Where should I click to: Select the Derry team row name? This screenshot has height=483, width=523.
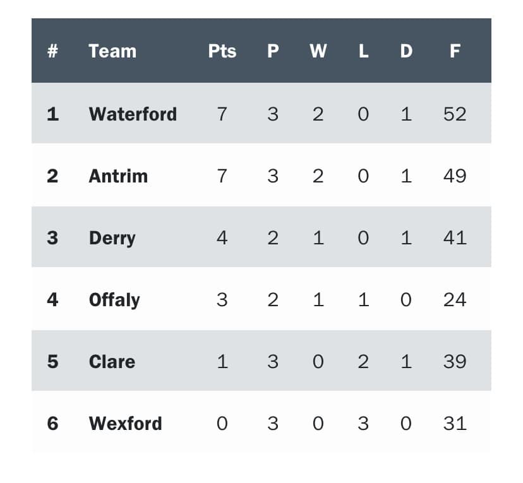point(112,238)
